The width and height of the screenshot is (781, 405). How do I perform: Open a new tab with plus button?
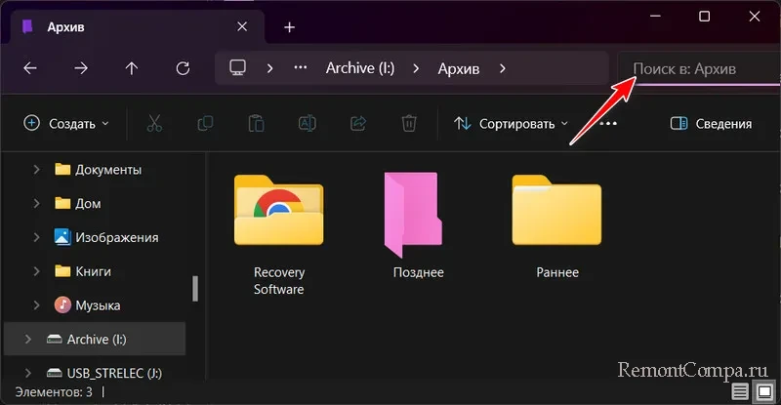coord(289,26)
